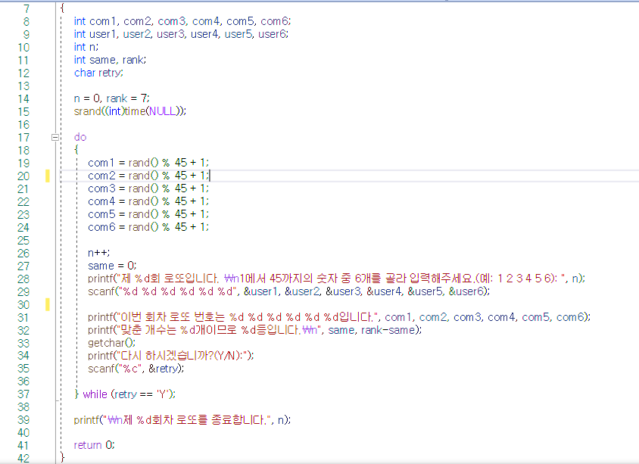This screenshot has height=464, width=639.
Task: Click the scanf line reading &user1 to &user6
Action: (x=289, y=291)
